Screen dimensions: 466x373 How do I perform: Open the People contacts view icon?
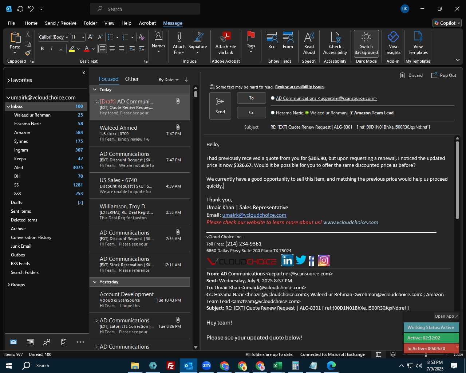coord(47,342)
